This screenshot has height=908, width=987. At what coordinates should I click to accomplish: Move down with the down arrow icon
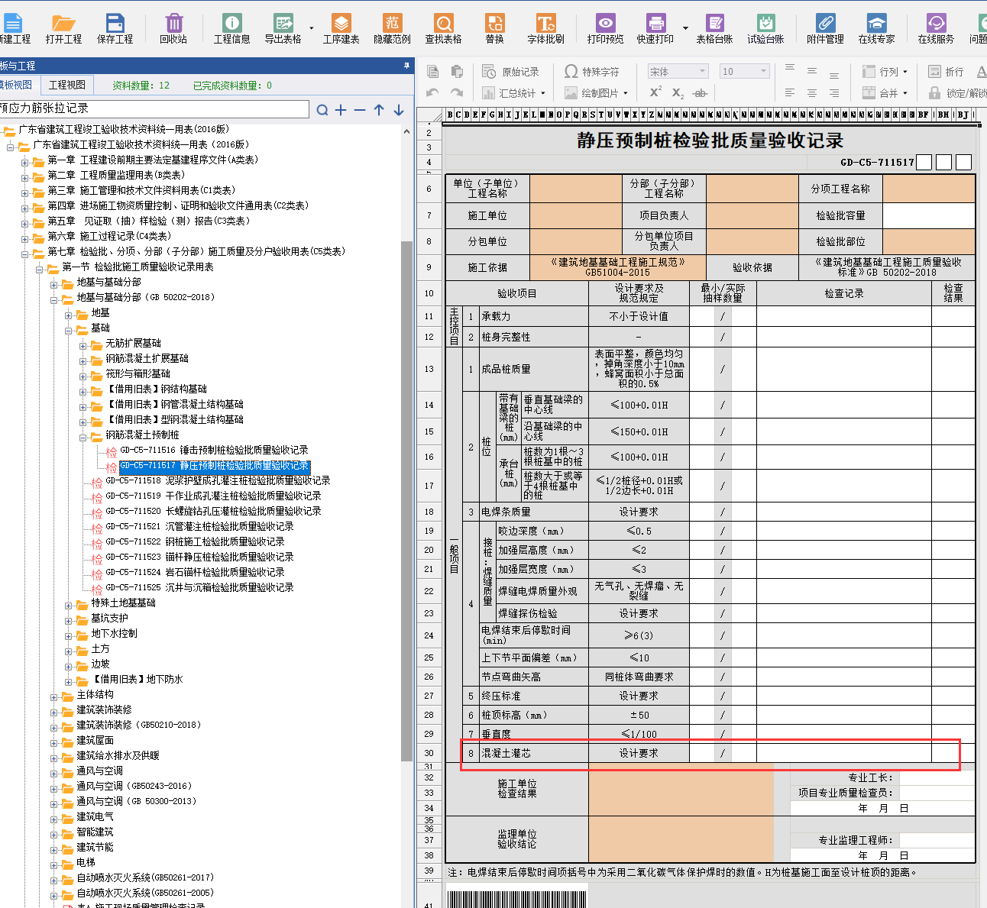tap(399, 110)
